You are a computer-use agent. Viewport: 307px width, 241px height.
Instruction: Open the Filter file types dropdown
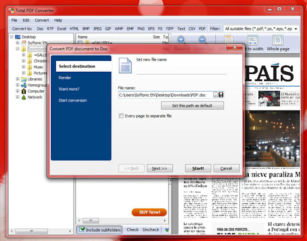(261, 29)
